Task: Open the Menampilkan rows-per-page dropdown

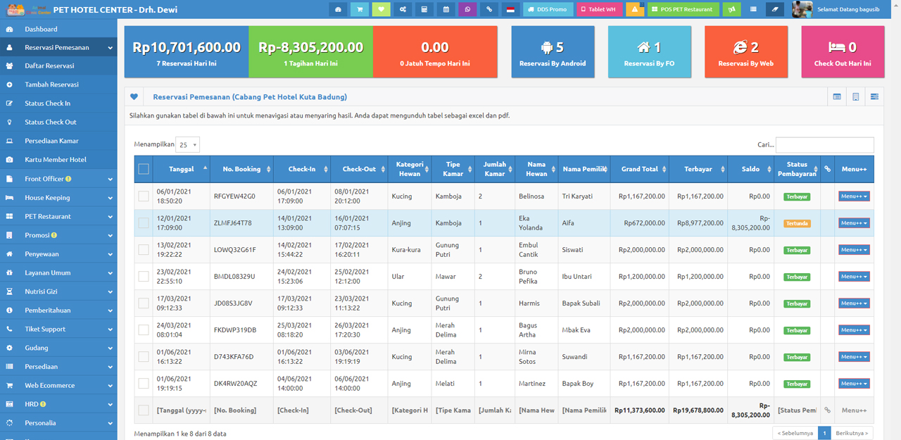Action: coord(188,145)
